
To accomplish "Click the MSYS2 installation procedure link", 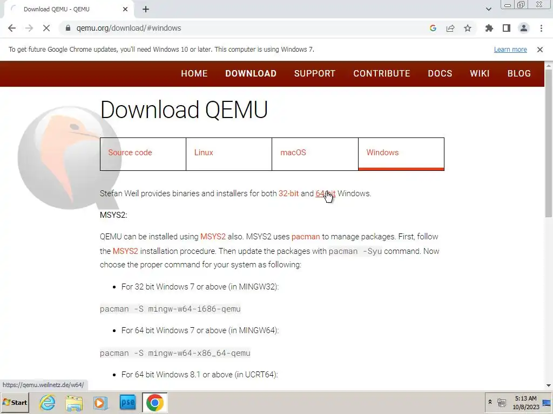I will point(125,251).
